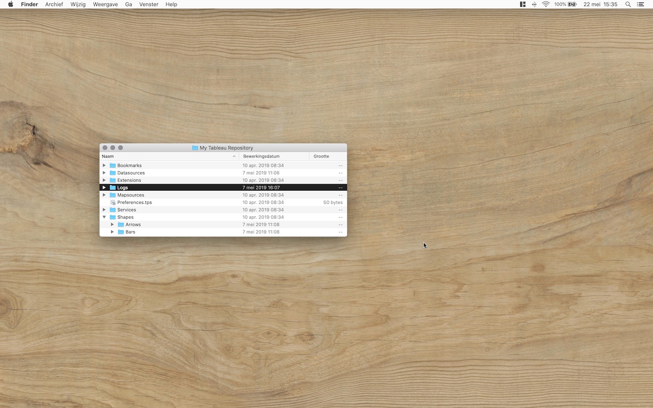Expand the Mapsources folder

tap(104, 195)
